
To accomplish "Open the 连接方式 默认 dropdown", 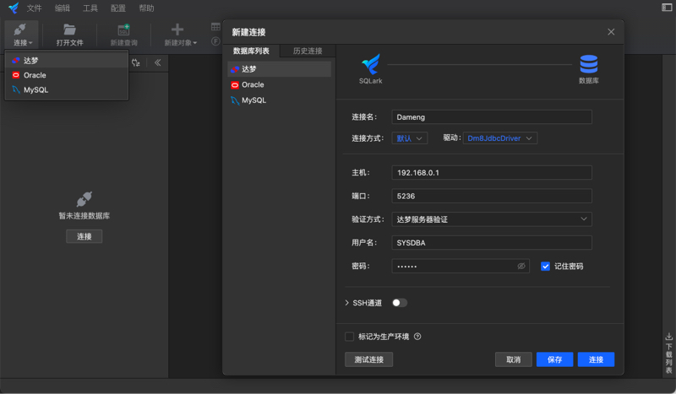I will (409, 138).
